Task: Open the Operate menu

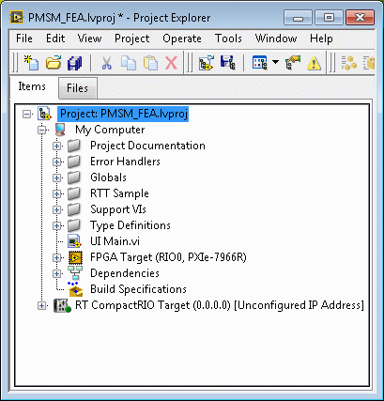Action: pos(182,39)
